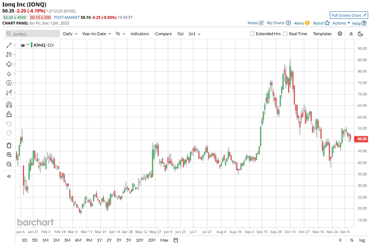The width and height of the screenshot is (371, 248).
Task: Select the 2M range button
Action: tap(56, 240)
